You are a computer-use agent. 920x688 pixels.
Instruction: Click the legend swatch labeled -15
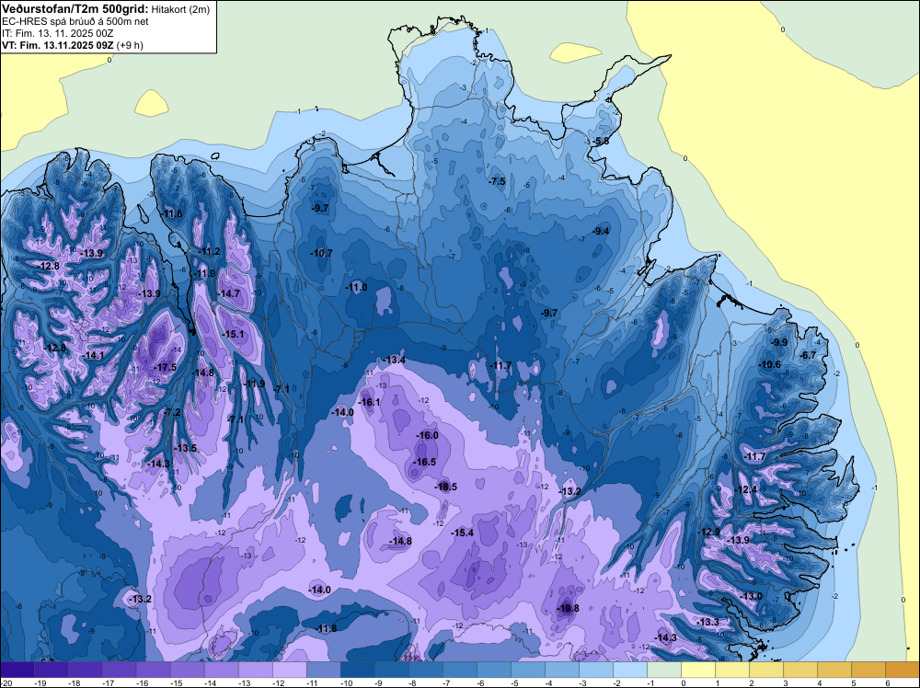coord(187,670)
